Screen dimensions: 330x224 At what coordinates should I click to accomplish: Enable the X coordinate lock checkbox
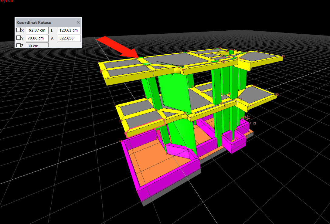coord(19,30)
